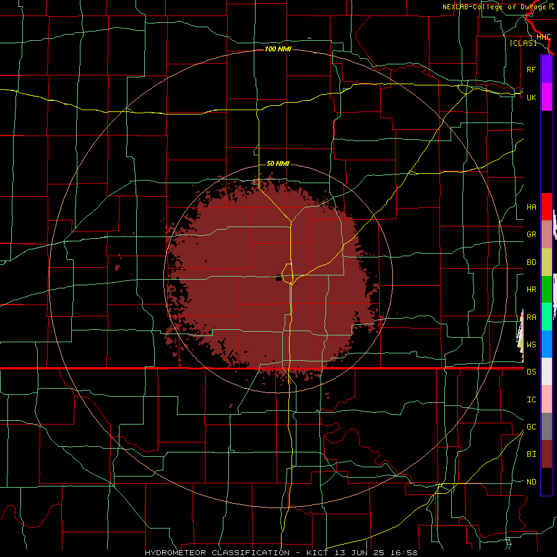557x557 pixels.
Task: Click the "UK" legend label
Action: tap(531, 97)
